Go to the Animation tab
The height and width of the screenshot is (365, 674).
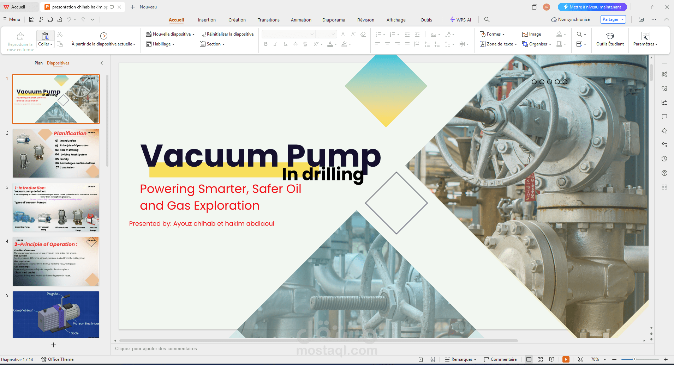tap(301, 20)
